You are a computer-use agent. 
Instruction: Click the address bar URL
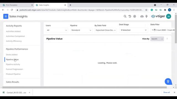pyautogui.click(x=81, y=10)
